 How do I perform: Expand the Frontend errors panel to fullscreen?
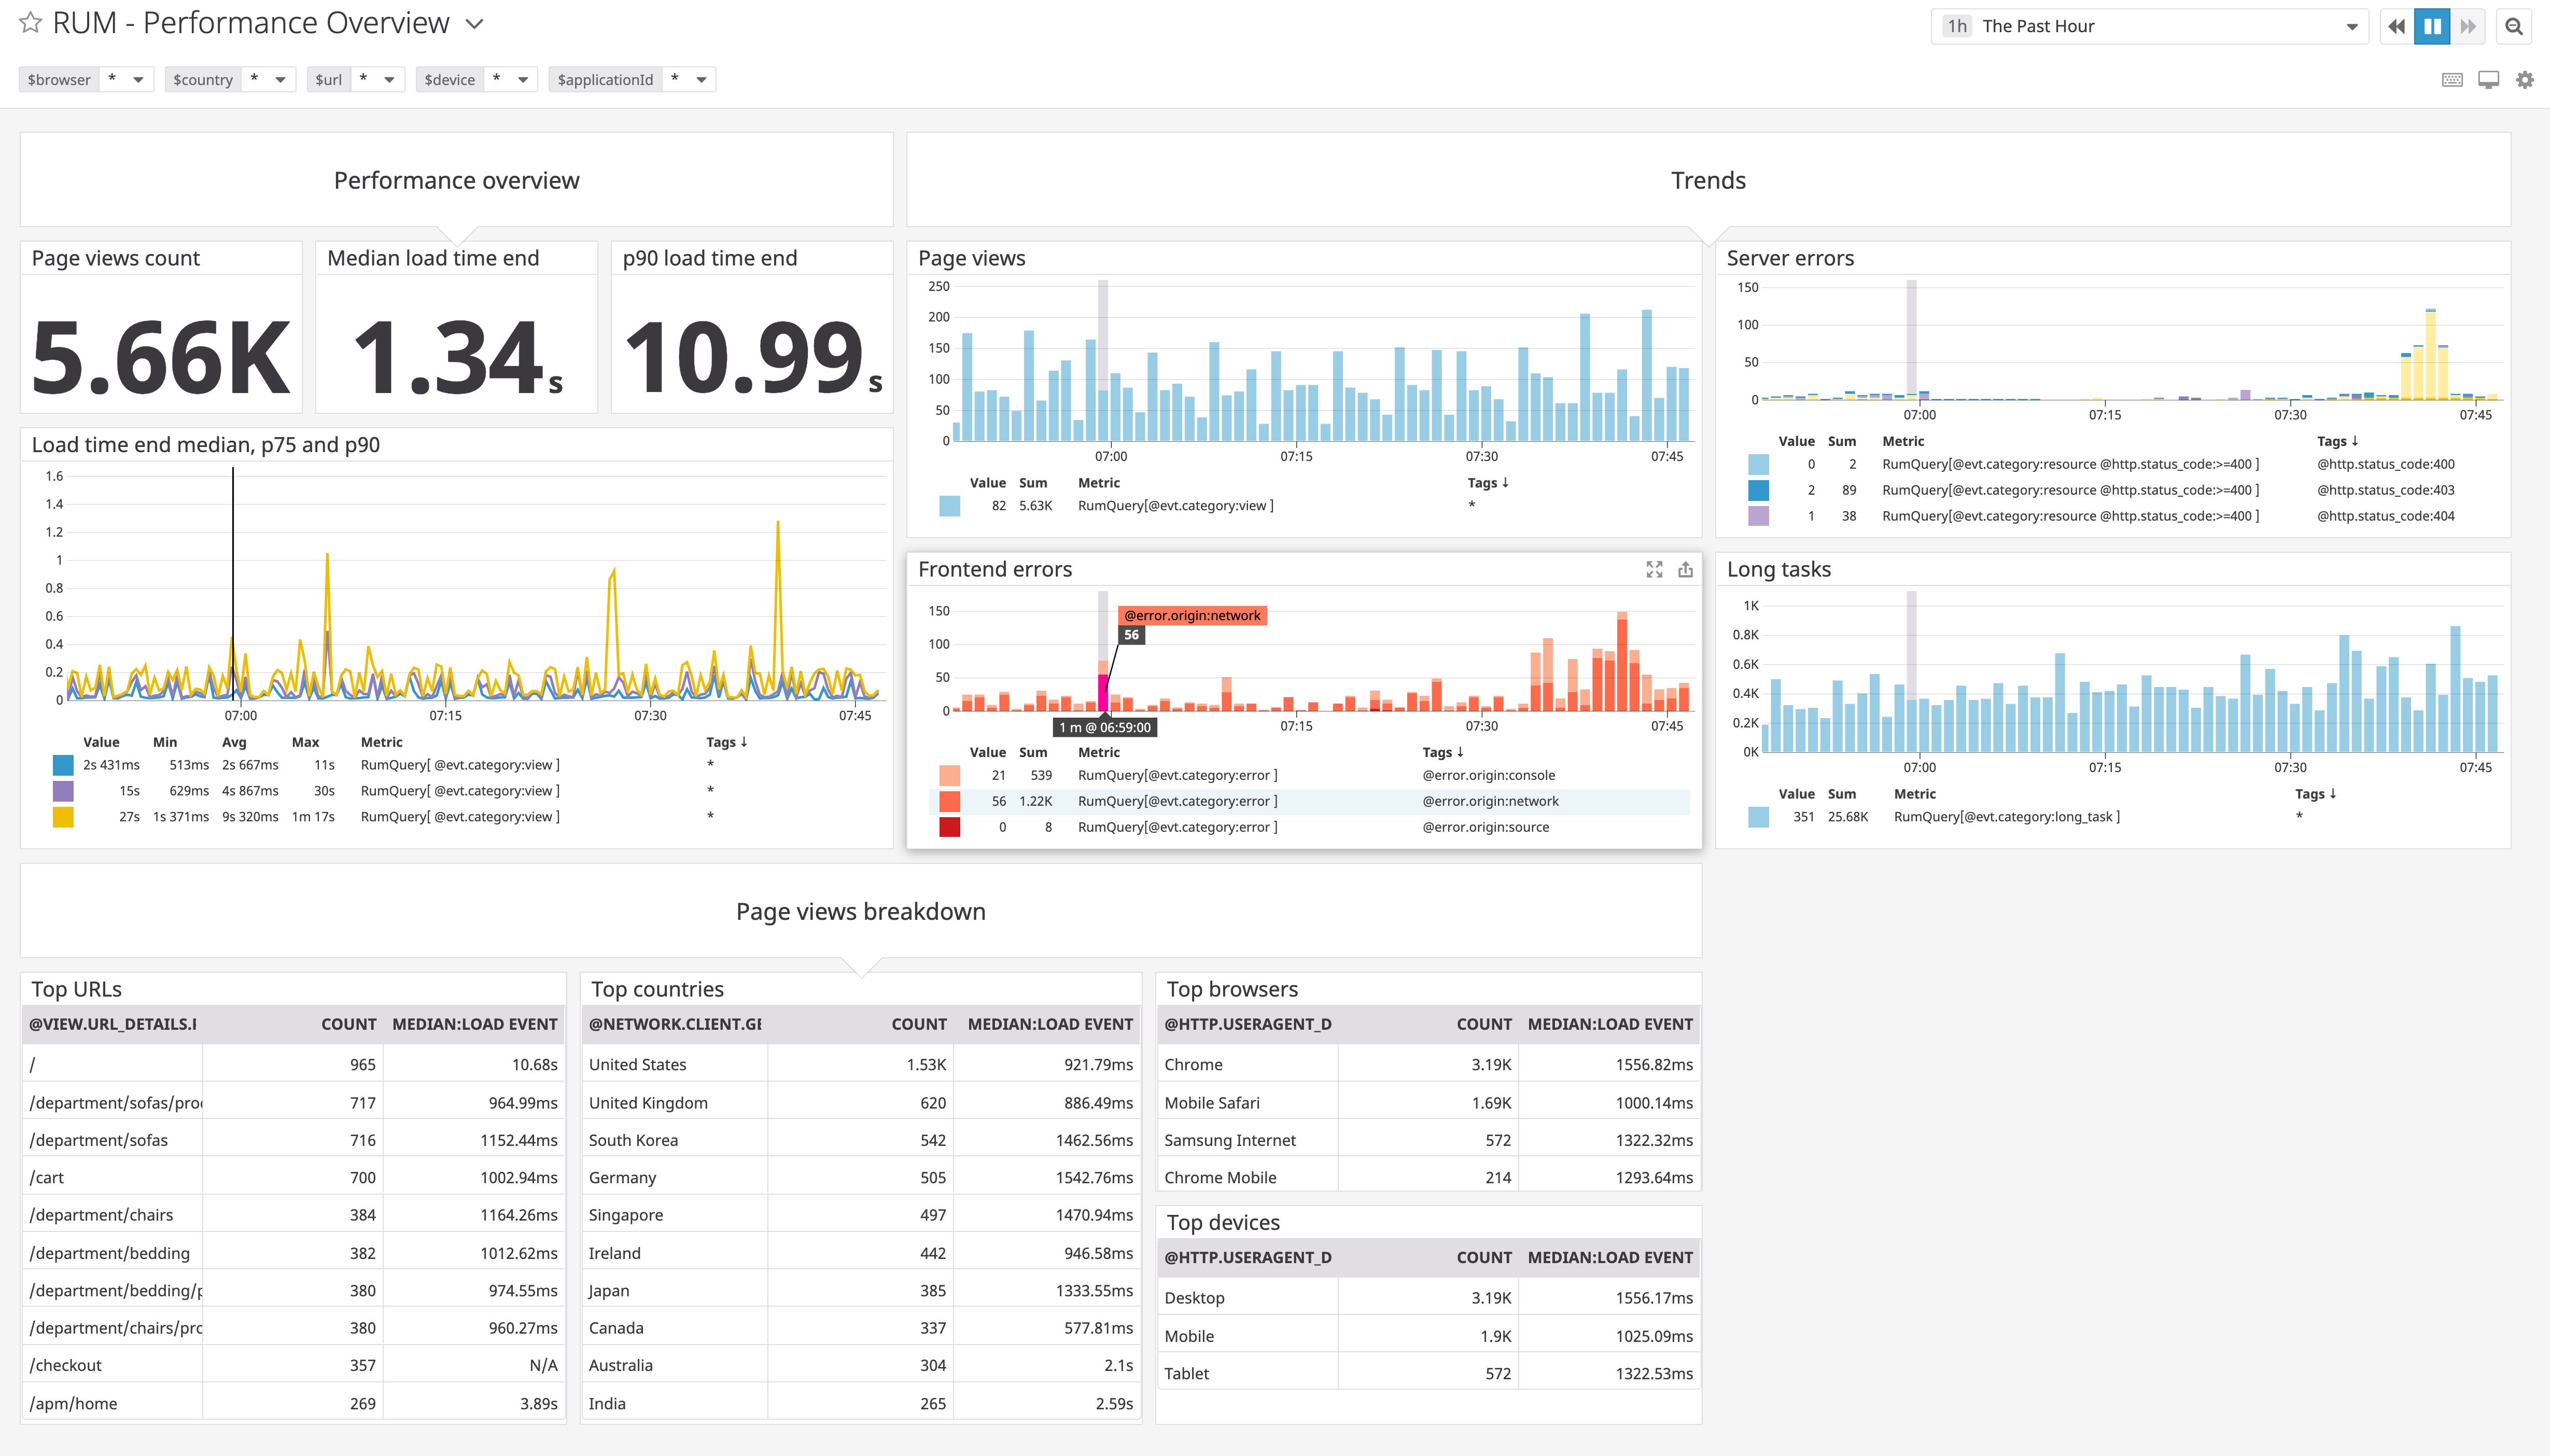pos(1655,569)
